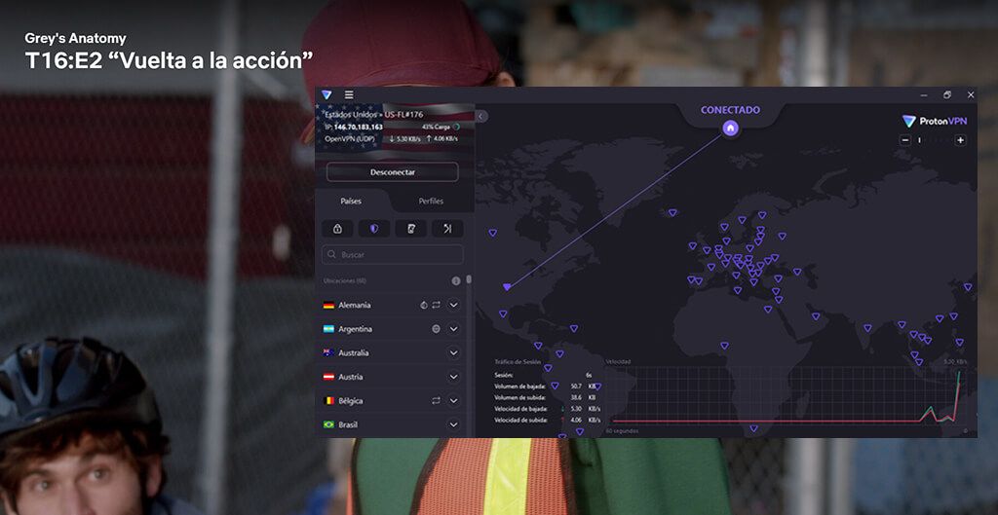
Task: Click the server load circle indicator
Action: click(456, 127)
